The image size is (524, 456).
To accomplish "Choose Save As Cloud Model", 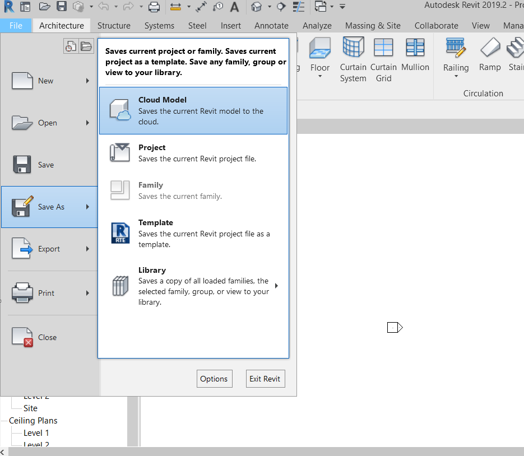I will tap(193, 110).
